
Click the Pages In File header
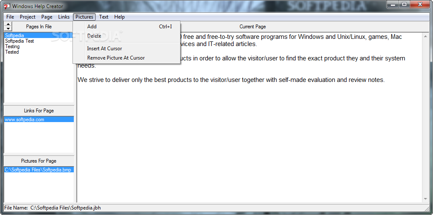[39, 27]
